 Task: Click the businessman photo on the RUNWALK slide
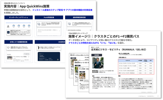click(98, 63)
